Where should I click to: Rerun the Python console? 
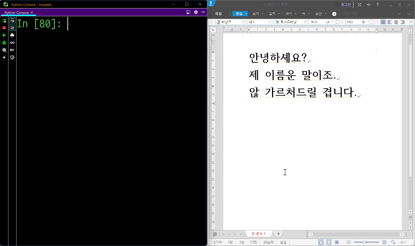[4, 20]
